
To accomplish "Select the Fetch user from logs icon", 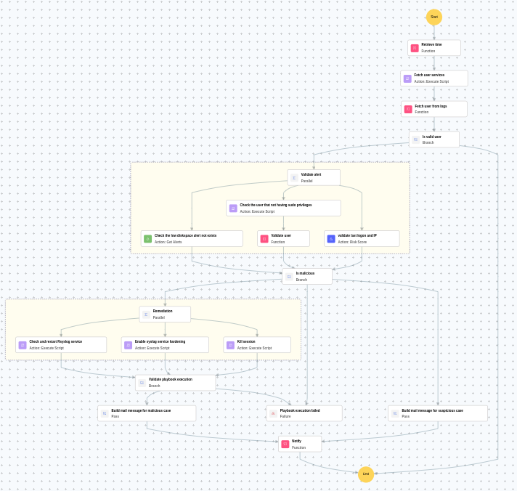I will (408, 109).
